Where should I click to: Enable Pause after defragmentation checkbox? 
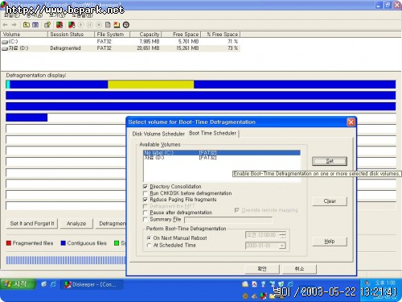click(x=146, y=213)
